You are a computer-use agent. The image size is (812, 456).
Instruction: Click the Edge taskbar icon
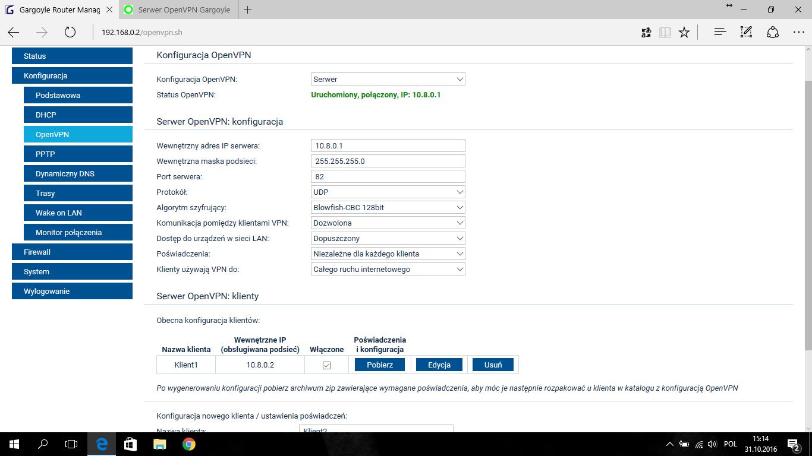pyautogui.click(x=102, y=444)
